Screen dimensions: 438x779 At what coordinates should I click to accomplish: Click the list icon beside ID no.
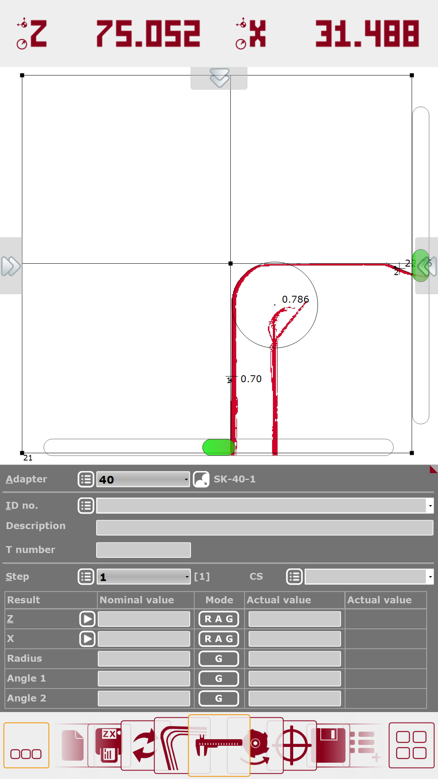[x=86, y=506]
